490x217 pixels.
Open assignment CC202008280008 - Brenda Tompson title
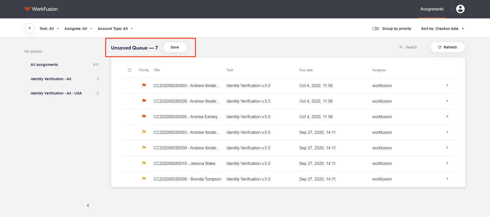(x=187, y=179)
